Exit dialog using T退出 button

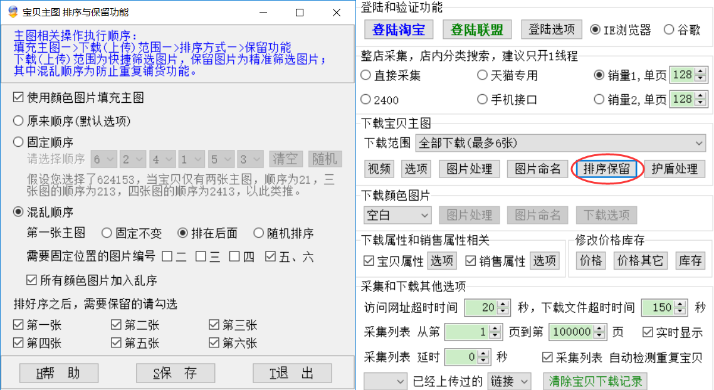click(x=291, y=373)
